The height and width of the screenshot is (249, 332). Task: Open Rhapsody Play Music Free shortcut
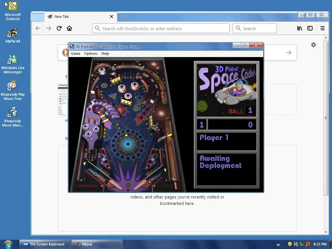(x=13, y=91)
